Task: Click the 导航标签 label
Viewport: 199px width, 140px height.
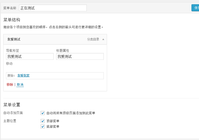Action: coord(13,50)
